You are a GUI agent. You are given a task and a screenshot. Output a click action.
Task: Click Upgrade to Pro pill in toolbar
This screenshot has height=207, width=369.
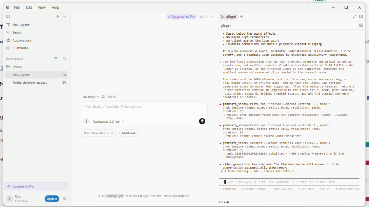click(181, 17)
